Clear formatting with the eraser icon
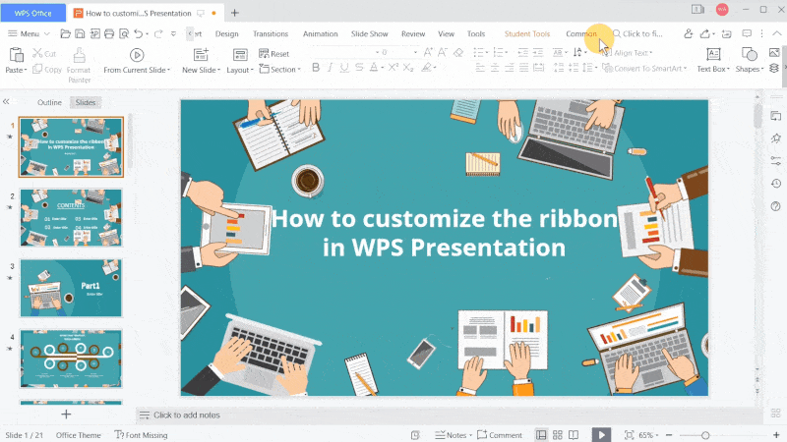Viewport: 787px width, 442px height. point(458,52)
